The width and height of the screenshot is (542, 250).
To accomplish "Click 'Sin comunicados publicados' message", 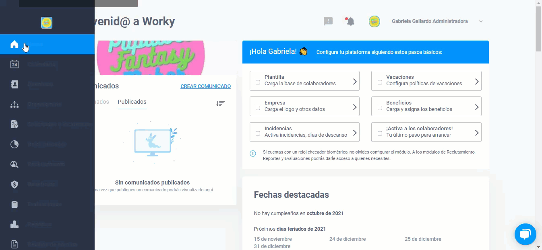I will coord(152,182).
